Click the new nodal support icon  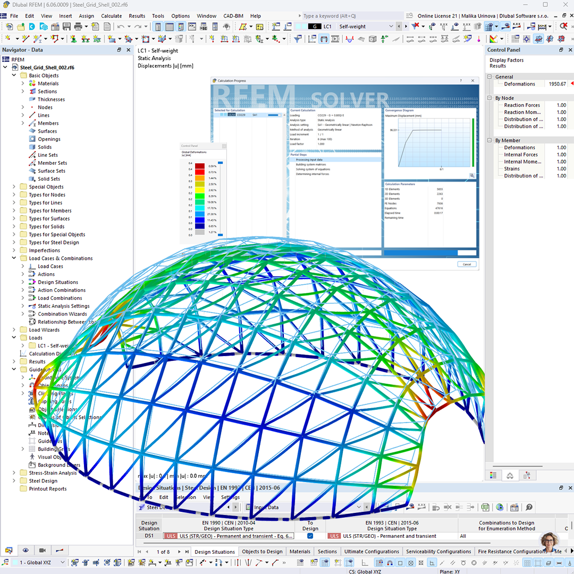[73, 39]
